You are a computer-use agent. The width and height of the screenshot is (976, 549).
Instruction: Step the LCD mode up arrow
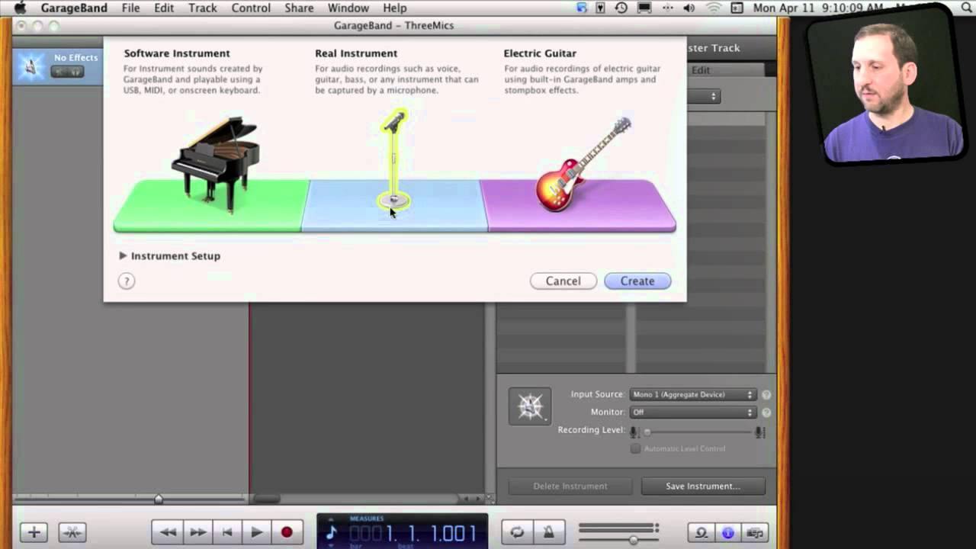point(331,518)
